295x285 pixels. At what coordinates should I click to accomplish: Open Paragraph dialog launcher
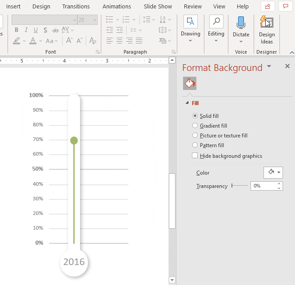pos(174,52)
